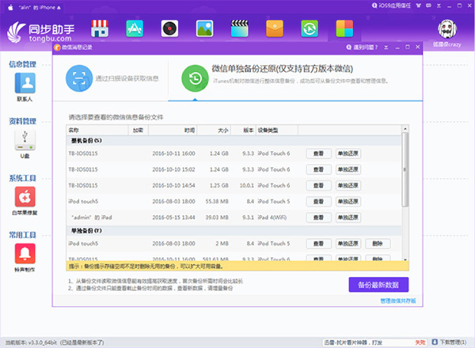Sort by the size column header

(x=214, y=130)
